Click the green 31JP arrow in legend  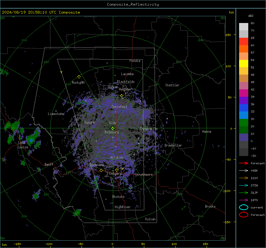[244, 193]
